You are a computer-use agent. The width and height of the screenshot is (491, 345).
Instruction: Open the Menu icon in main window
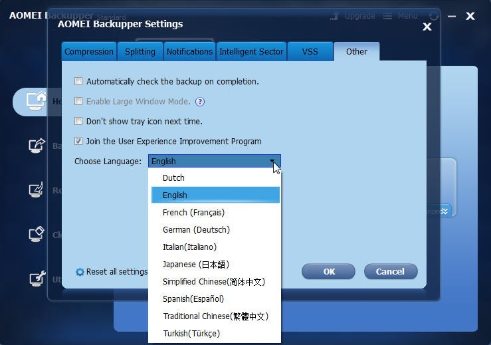[387, 16]
